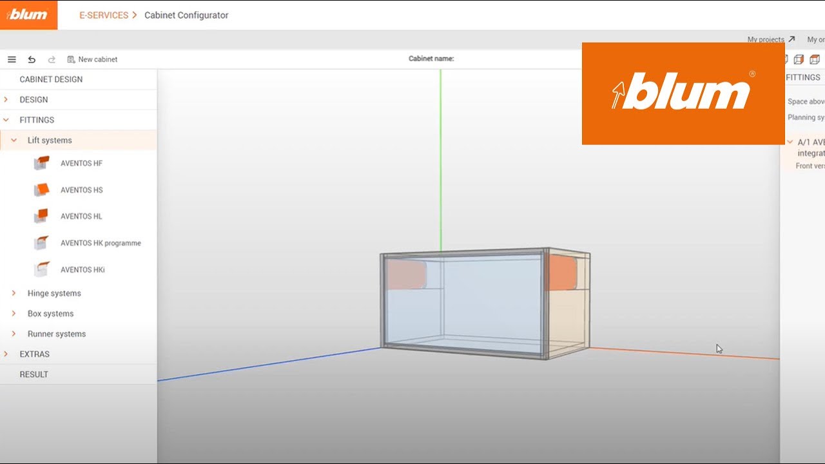Choose the AVENTOS HS label
This screenshot has width=825, height=464.
81,190
